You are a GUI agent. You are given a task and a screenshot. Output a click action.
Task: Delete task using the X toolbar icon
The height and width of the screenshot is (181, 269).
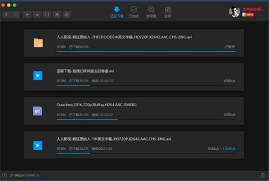pos(57,15)
